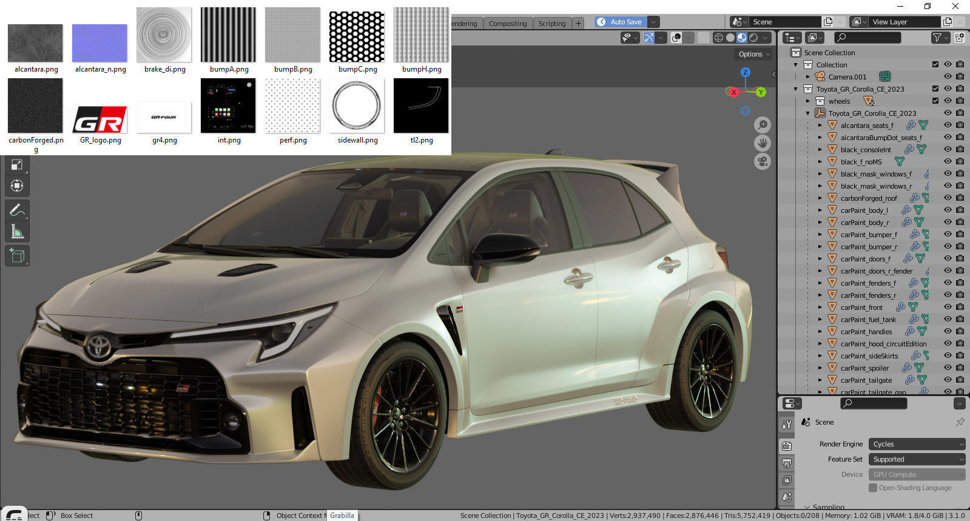The image size is (970, 521).
Task: Open the carbonForged.png texture thumbnail
Action: point(35,106)
